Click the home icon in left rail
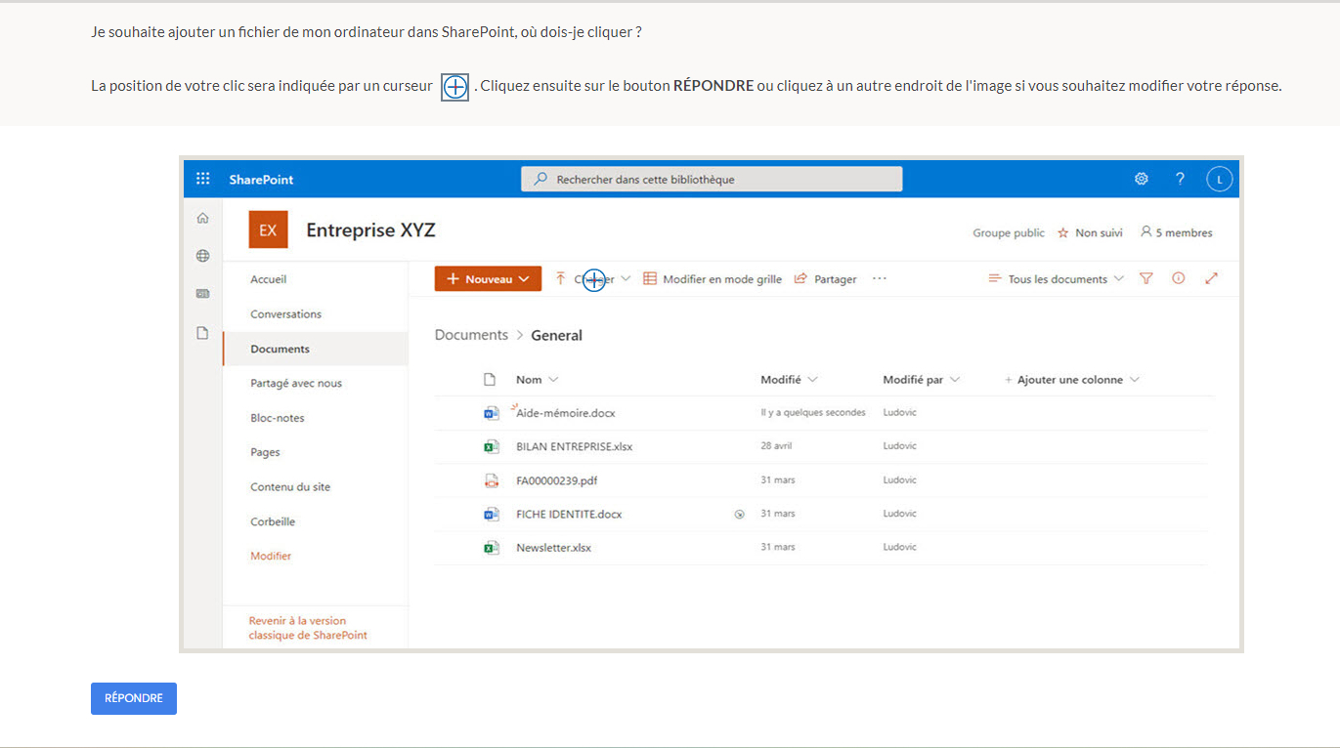1340x748 pixels. point(203,219)
